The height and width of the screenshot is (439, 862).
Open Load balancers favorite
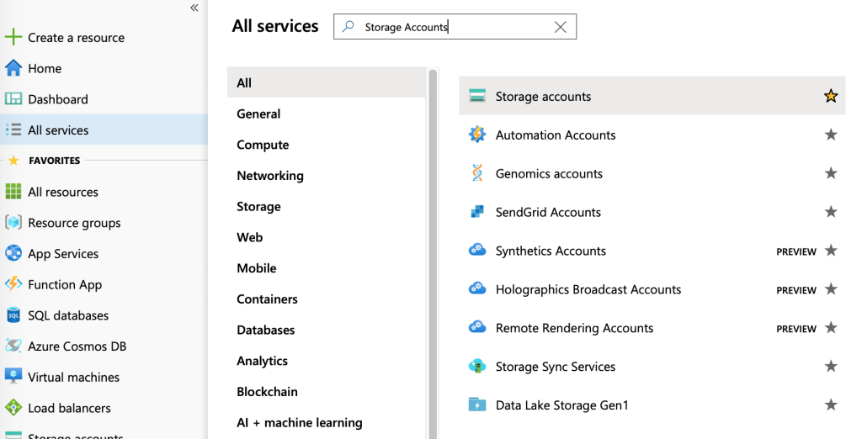tap(69, 408)
